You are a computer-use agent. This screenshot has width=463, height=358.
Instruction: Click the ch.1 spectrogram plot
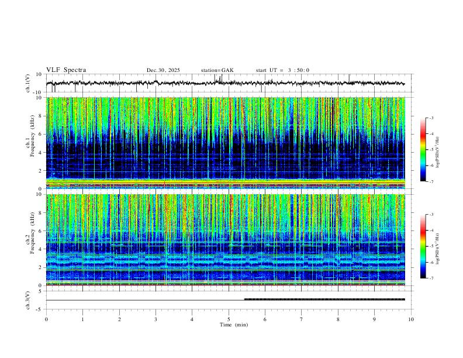click(226, 143)
